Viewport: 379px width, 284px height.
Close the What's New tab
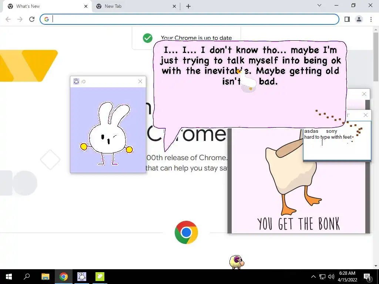86,6
